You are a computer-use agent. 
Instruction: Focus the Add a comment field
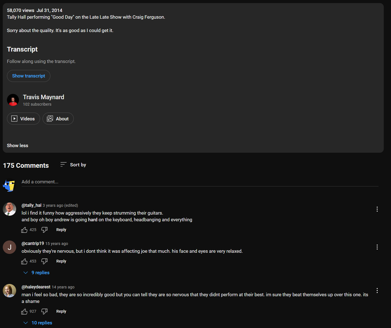(x=200, y=182)
